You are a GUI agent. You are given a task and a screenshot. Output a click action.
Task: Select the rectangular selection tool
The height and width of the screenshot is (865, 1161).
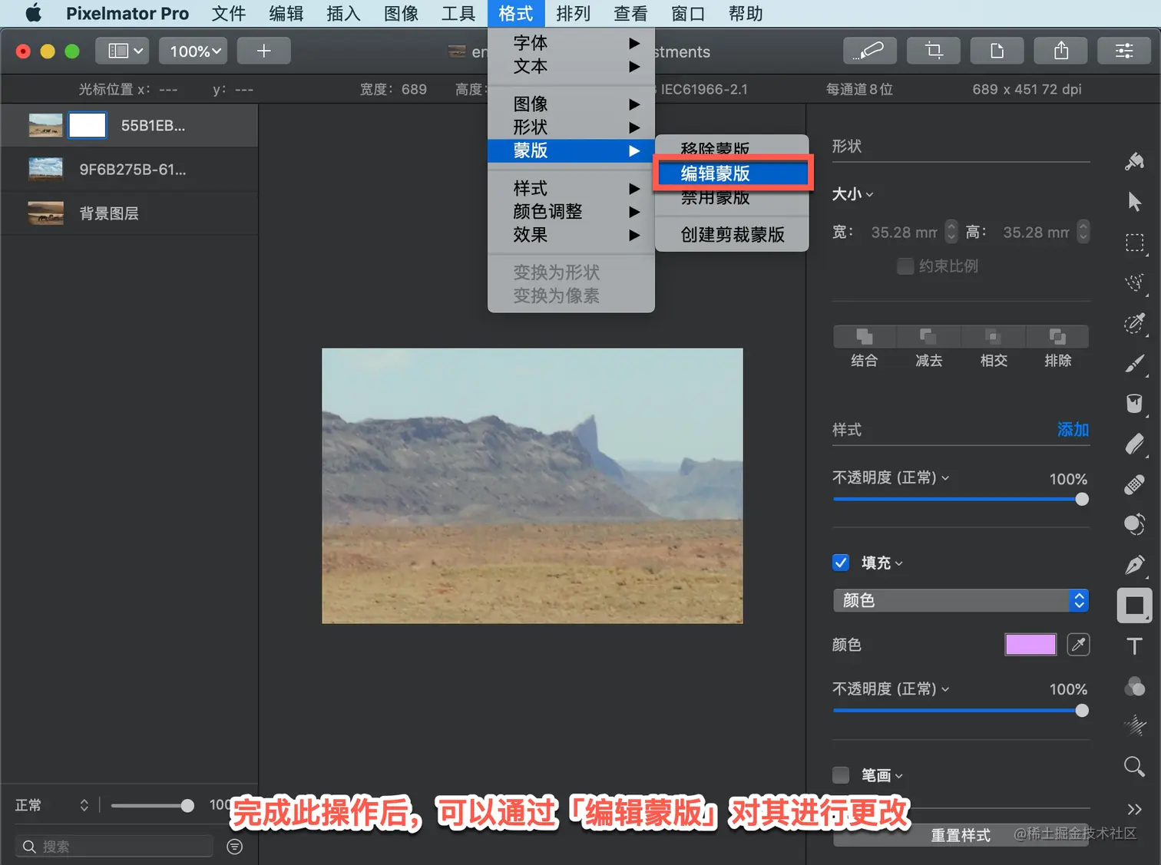1134,243
